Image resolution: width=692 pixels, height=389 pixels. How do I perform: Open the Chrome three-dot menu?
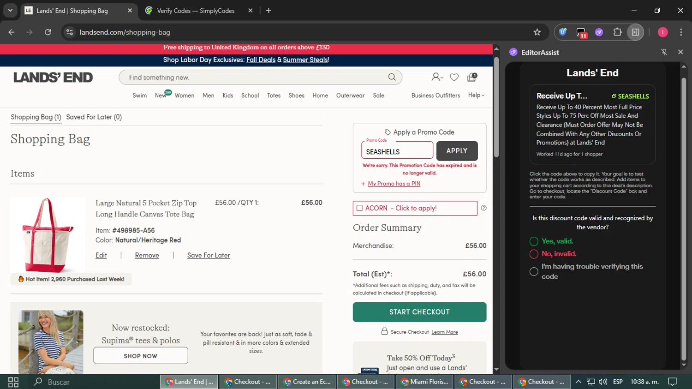(x=681, y=32)
